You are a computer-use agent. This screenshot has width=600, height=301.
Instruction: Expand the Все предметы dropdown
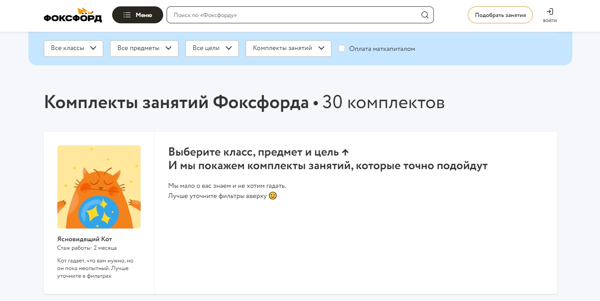pyautogui.click(x=144, y=48)
